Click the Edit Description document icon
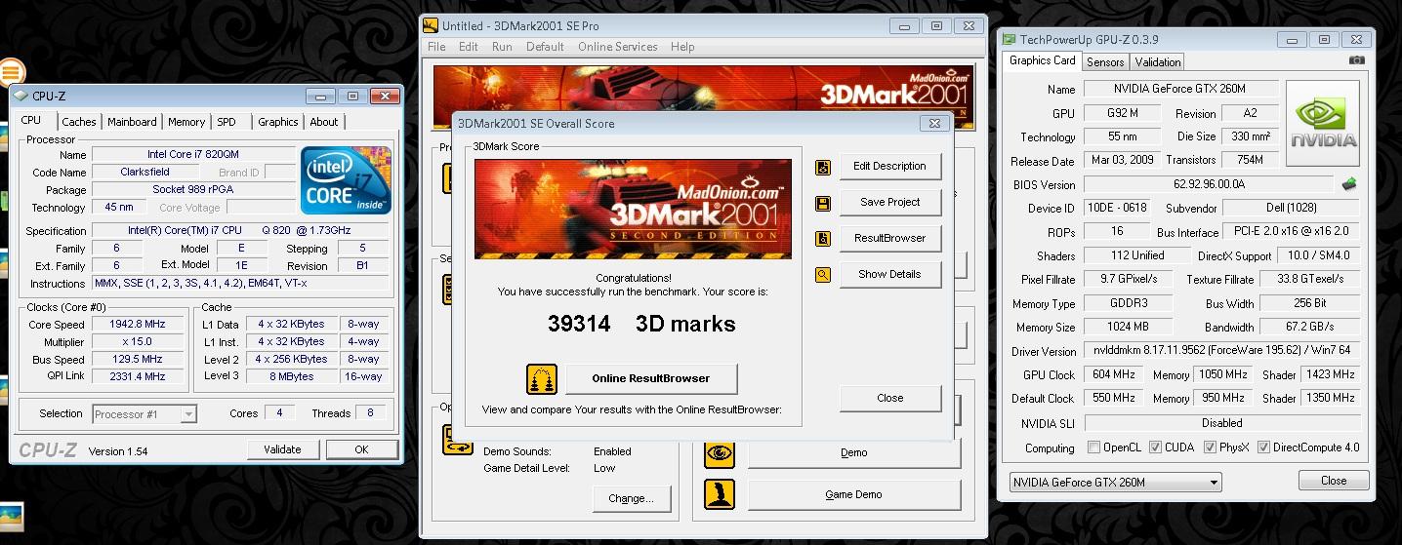 coord(823,167)
